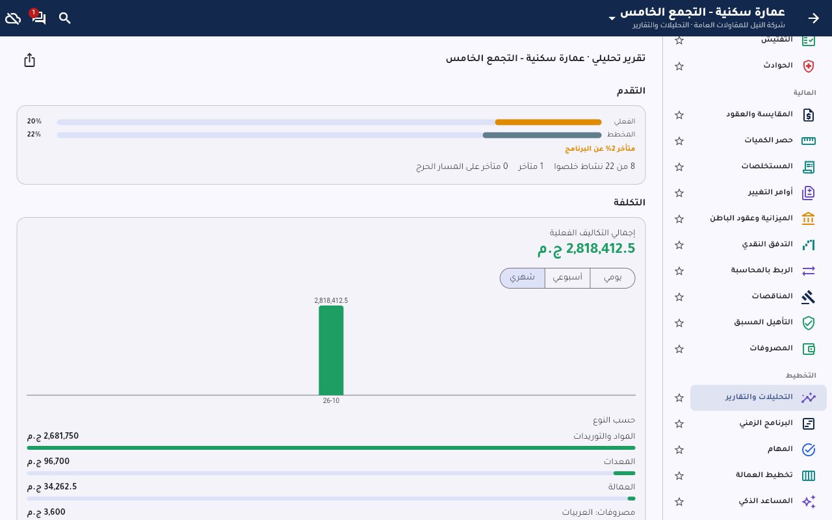Click the الميزانية وعقود الباطن bank icon
This screenshot has width=832, height=520.
click(x=808, y=218)
